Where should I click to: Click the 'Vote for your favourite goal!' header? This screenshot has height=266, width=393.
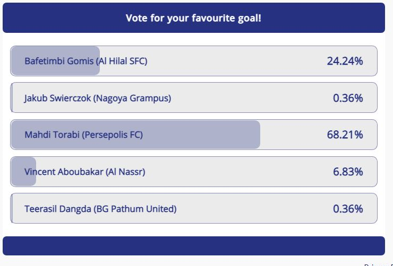(x=193, y=18)
